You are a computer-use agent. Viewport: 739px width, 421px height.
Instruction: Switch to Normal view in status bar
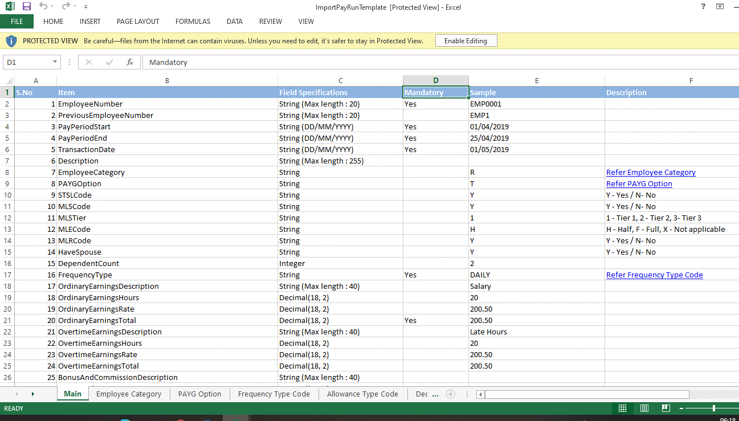tap(622, 408)
